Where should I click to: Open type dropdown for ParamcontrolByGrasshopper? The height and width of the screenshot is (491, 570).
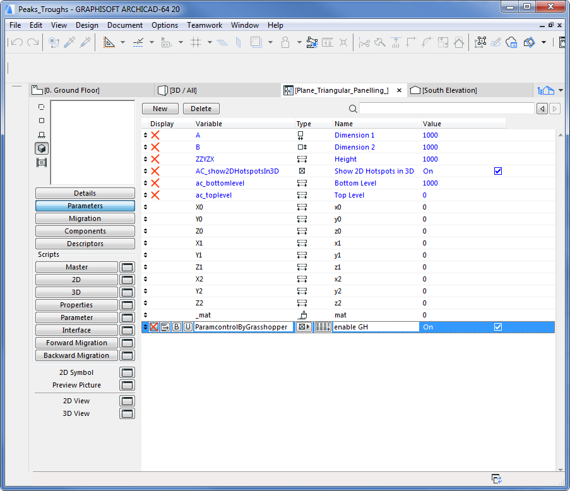click(x=304, y=327)
